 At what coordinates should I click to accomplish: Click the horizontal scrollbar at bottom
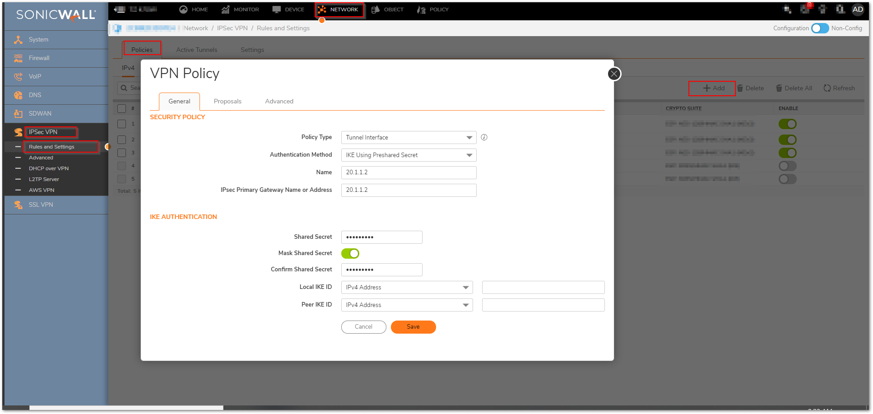point(126,408)
